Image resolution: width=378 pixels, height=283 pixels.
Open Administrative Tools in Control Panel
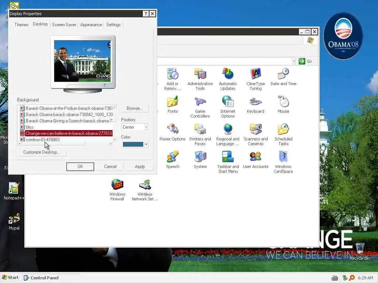(x=200, y=79)
